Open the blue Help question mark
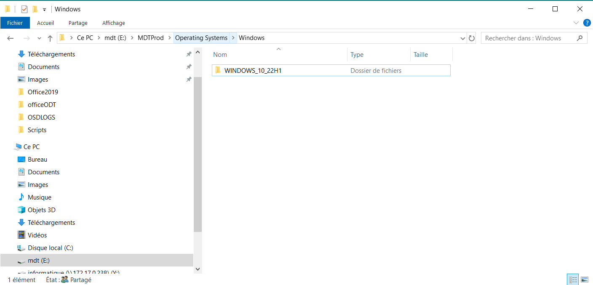 coord(587,23)
